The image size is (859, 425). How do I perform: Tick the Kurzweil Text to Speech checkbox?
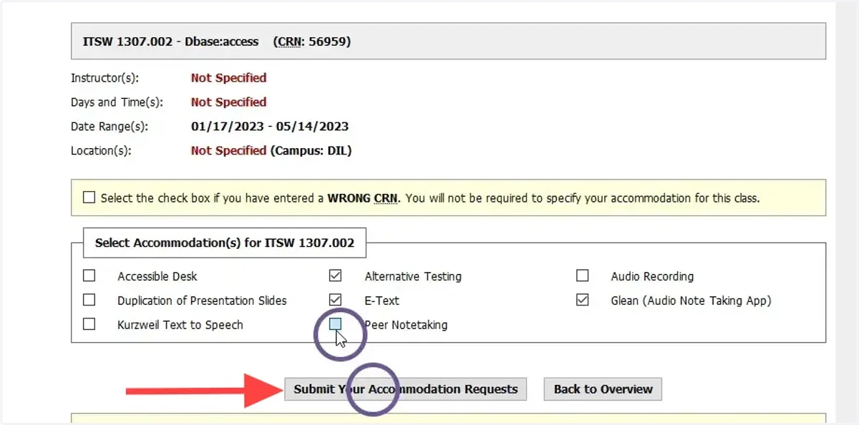[89, 324]
